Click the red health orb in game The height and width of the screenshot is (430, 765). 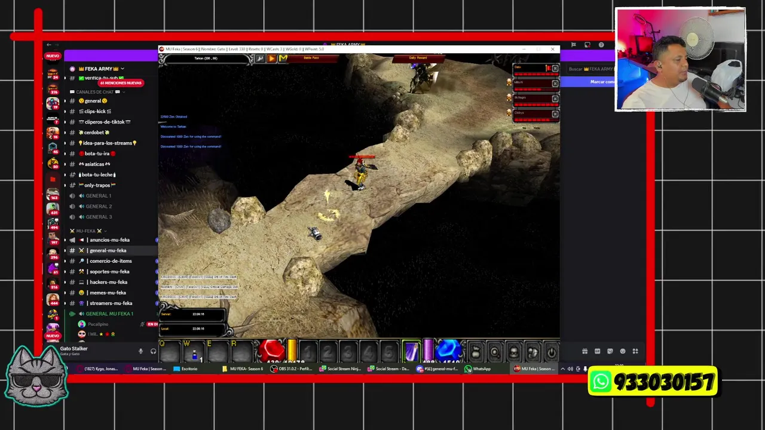272,351
